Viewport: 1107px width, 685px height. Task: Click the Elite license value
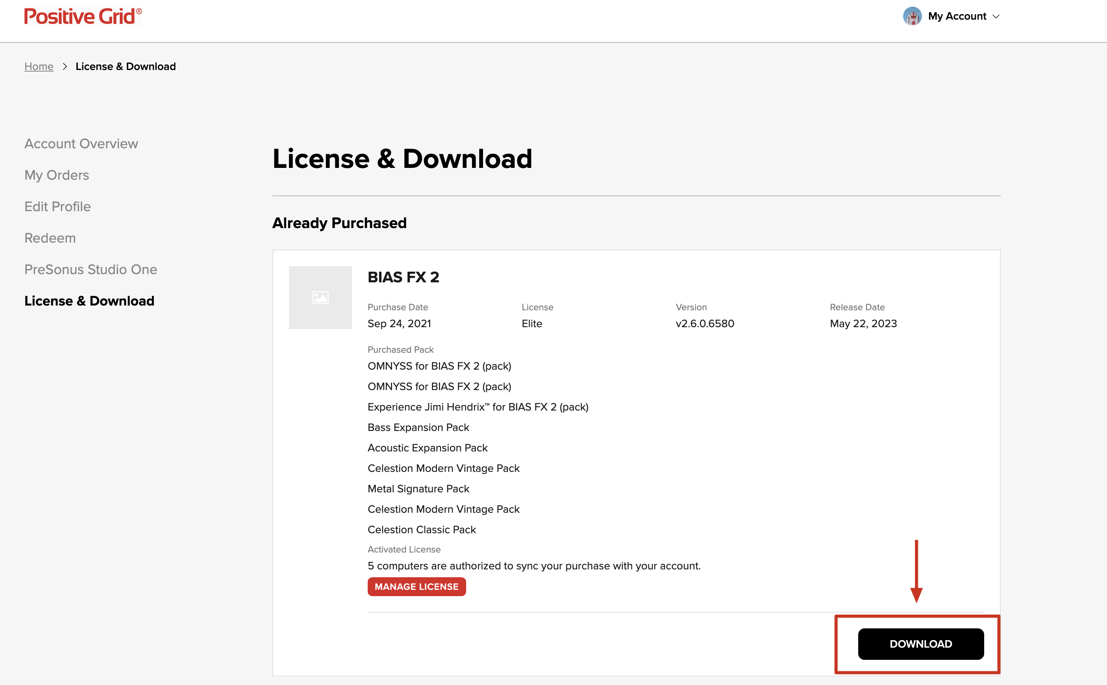click(x=531, y=324)
